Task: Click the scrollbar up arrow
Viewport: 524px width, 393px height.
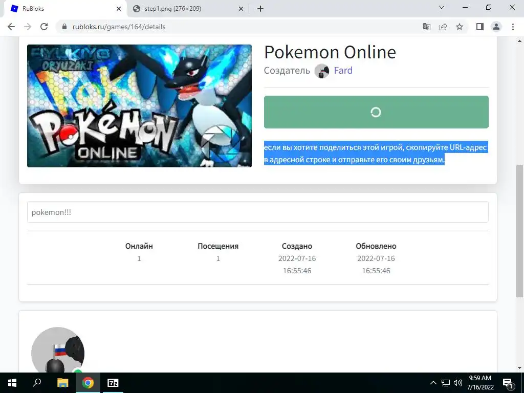Action: click(519, 41)
